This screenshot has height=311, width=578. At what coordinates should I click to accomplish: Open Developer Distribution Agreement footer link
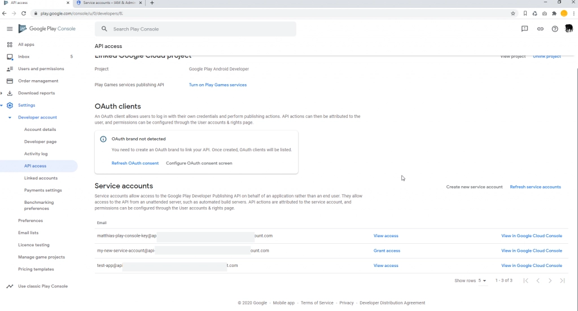[392, 303]
